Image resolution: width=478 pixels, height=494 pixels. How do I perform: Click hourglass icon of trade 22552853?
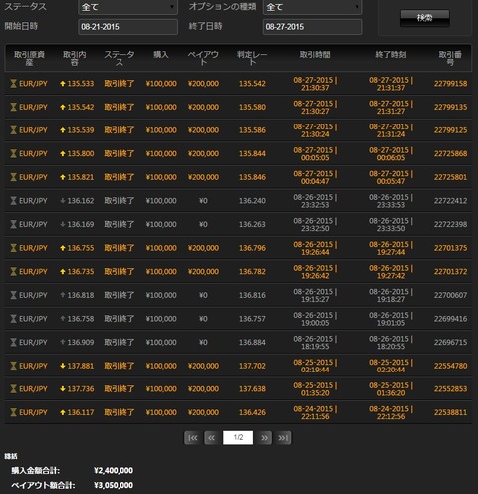(x=13, y=389)
